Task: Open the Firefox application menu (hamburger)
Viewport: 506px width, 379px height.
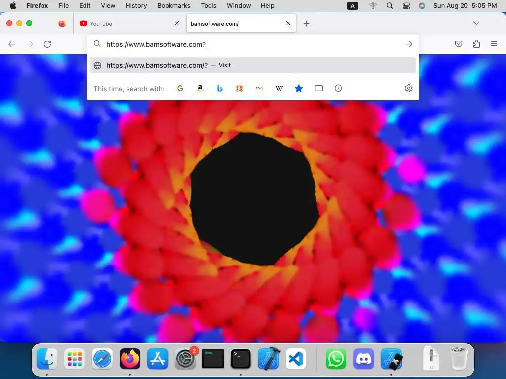Action: point(494,44)
